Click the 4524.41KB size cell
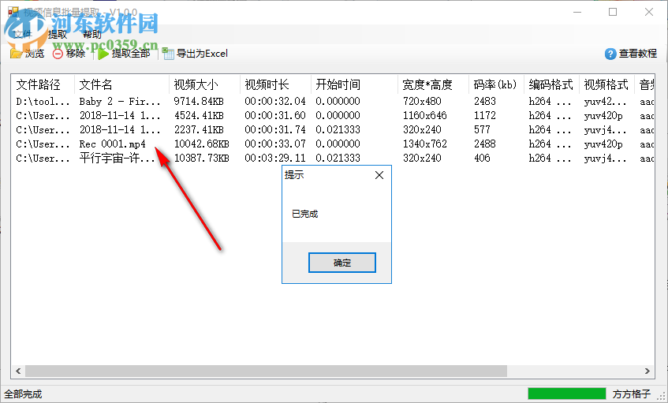 (199, 115)
